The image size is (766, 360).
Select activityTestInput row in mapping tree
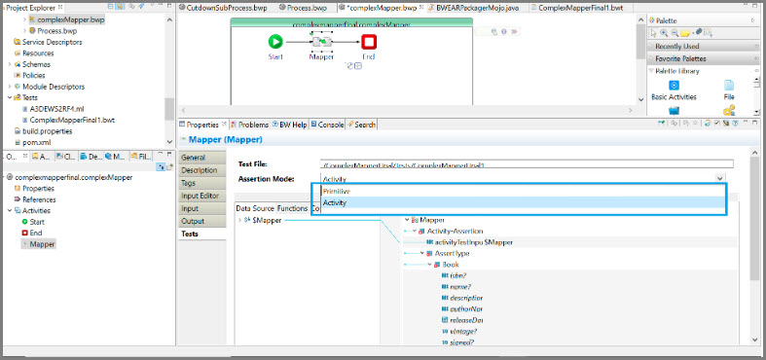tap(469, 242)
